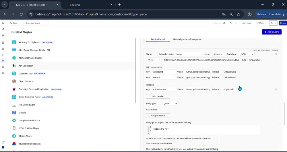
Task: Enable Capture response headers checkbox
Action: pyautogui.click(x=219, y=143)
